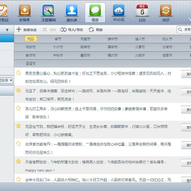Select the 圣诞节 holiday category
This screenshot has width=191, height=191.
pyautogui.click(x=31, y=64)
